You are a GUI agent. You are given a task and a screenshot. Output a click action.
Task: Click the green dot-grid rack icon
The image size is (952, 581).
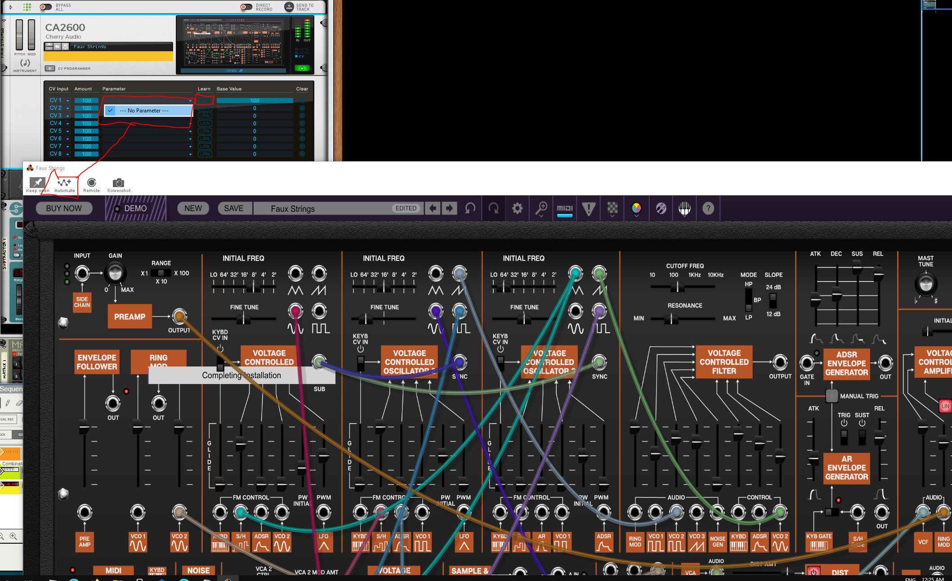coord(27,7)
